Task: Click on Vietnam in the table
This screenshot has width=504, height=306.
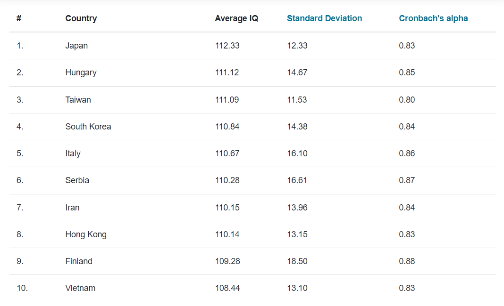Action: [80, 288]
